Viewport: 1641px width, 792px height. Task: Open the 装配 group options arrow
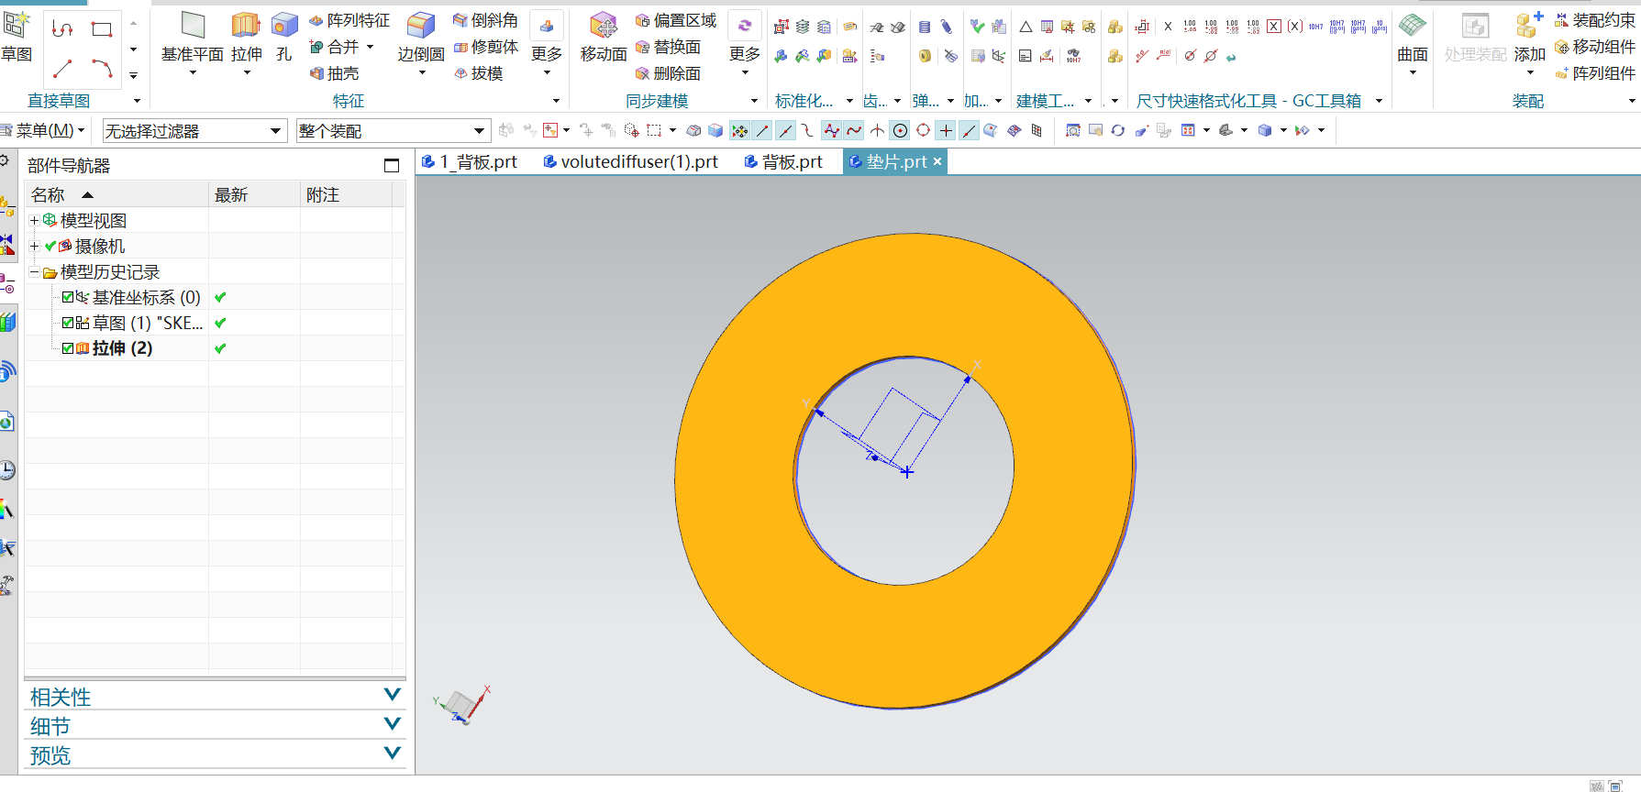[x=1631, y=101]
